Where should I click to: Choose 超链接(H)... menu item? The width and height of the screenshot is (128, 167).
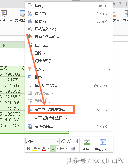(x=69, y=127)
